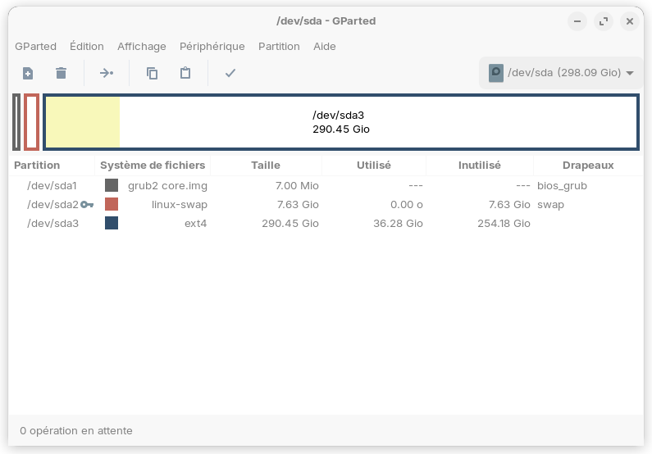Open the GParted menu
The image size is (652, 454).
(x=35, y=46)
